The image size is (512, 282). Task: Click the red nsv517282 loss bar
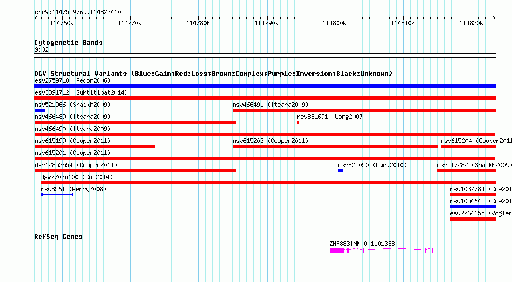click(x=467, y=171)
